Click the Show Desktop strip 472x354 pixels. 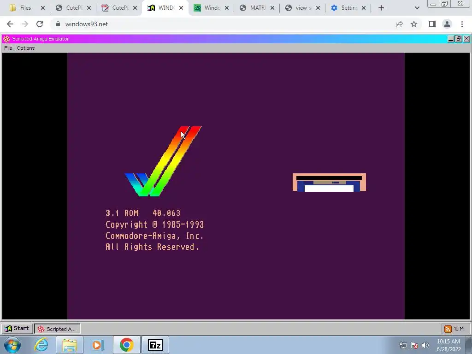click(470, 345)
